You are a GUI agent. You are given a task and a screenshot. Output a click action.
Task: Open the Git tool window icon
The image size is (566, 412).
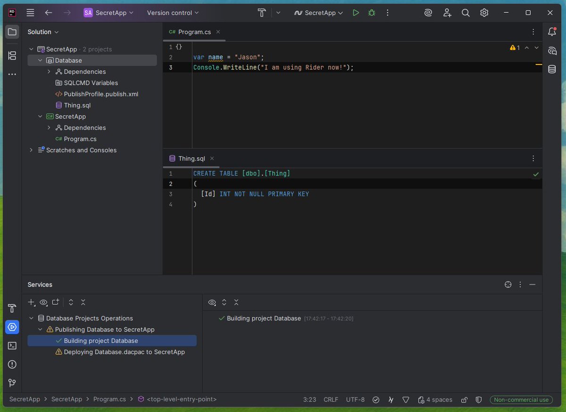tap(12, 383)
